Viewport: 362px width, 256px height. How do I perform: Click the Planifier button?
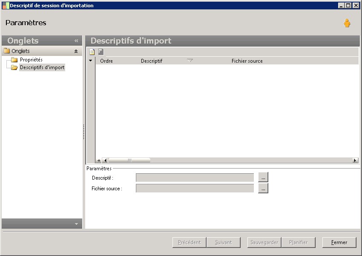[298, 242]
